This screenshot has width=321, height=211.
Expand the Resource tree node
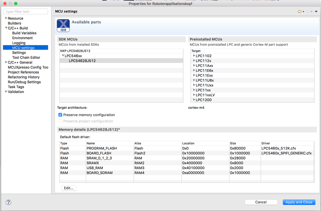coord(6,18)
